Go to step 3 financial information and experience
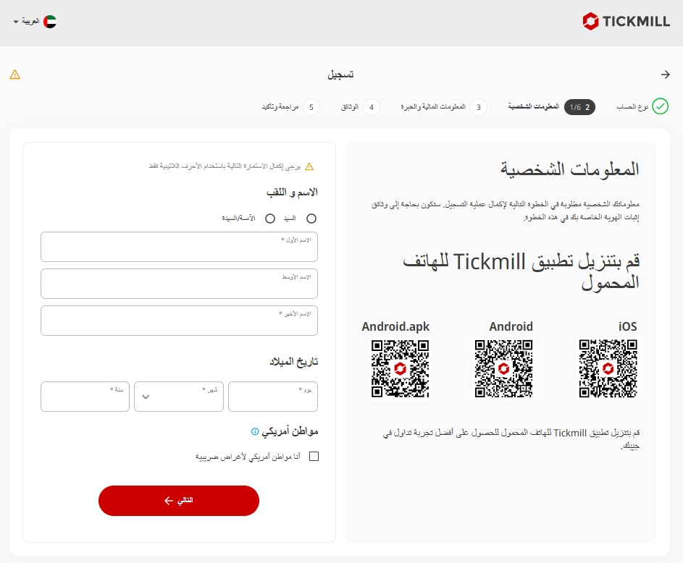The height and width of the screenshot is (563, 683). click(478, 107)
